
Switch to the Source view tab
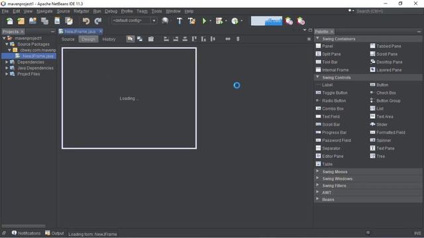pyautogui.click(x=68, y=39)
